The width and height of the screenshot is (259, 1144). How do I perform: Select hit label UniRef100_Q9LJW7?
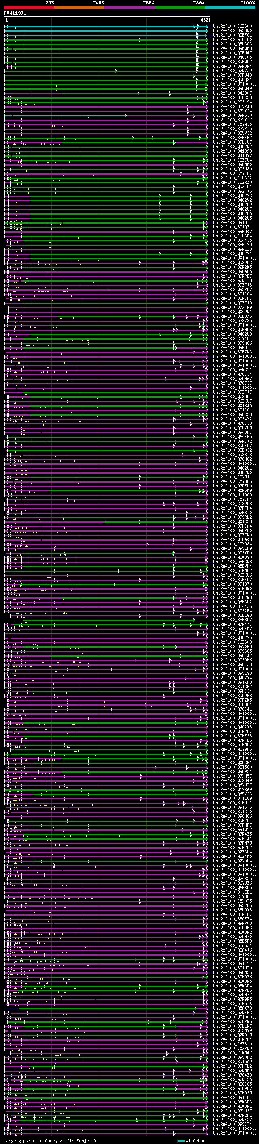[x=232, y=142]
